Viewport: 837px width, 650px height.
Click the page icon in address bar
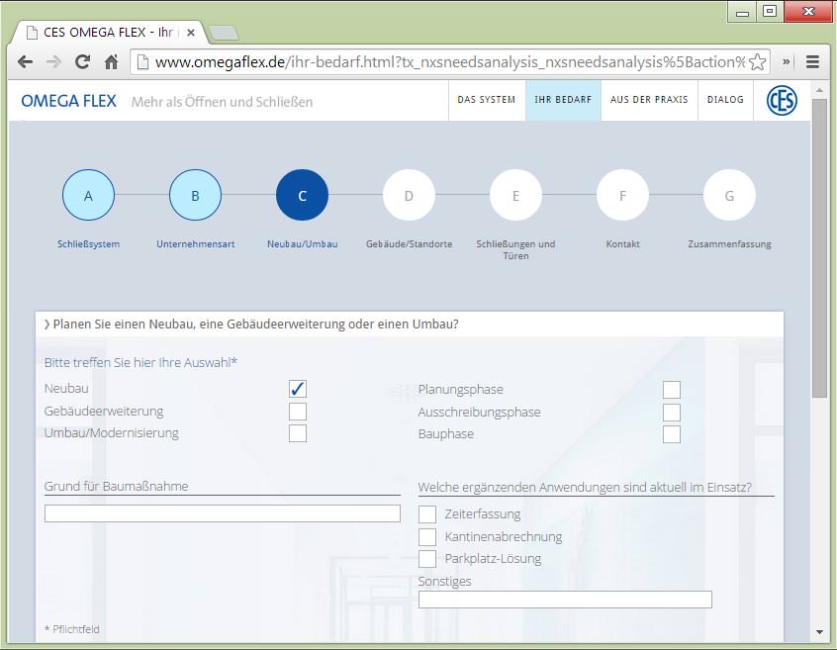click(142, 62)
